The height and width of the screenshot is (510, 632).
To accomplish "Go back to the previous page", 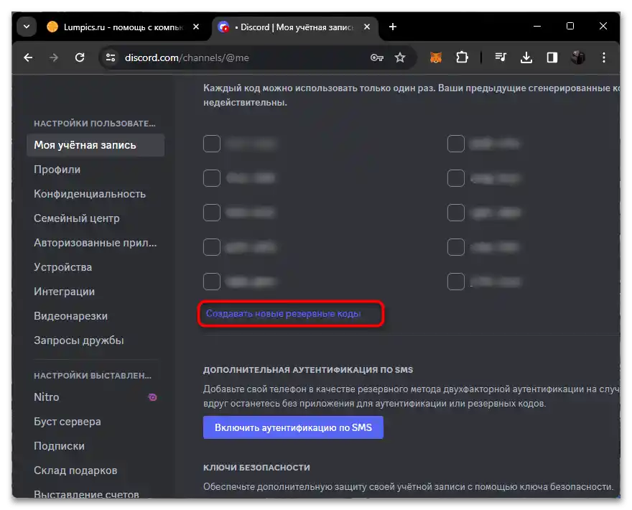I will click(28, 57).
